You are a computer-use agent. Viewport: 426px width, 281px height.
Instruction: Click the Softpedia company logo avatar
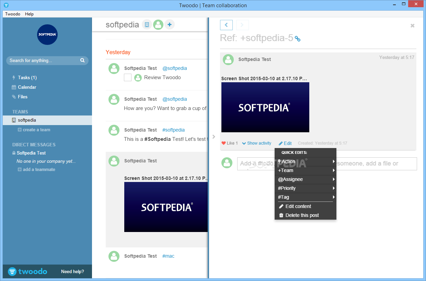(47, 35)
